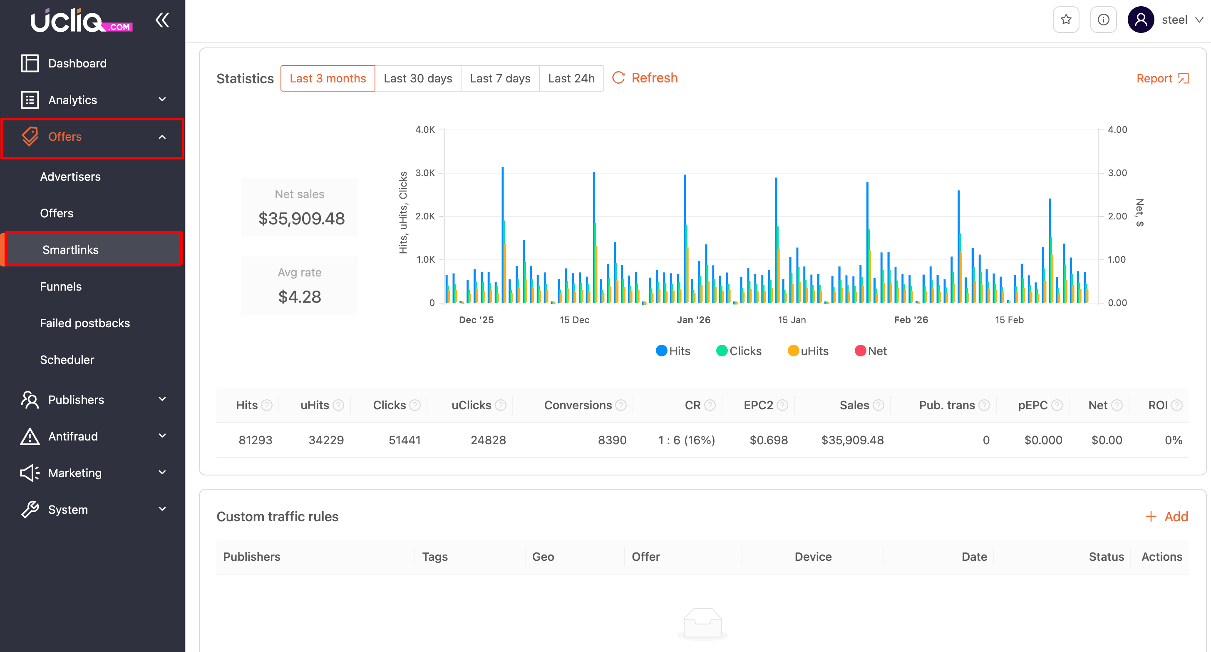1211x652 pixels.
Task: Click the Dashboard layout icon
Action: coord(30,63)
